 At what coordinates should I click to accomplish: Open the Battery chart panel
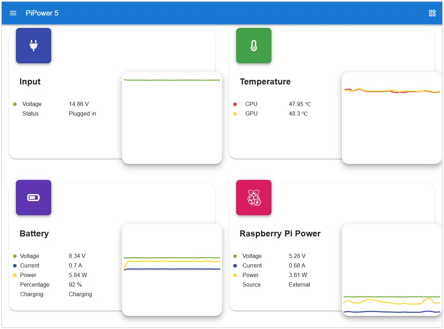[x=172, y=270]
